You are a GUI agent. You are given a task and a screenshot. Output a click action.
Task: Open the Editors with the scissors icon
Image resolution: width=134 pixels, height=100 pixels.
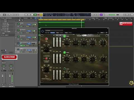(x=18, y=15)
